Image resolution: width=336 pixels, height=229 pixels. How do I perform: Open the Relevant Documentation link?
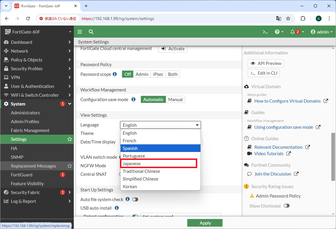(x=278, y=147)
